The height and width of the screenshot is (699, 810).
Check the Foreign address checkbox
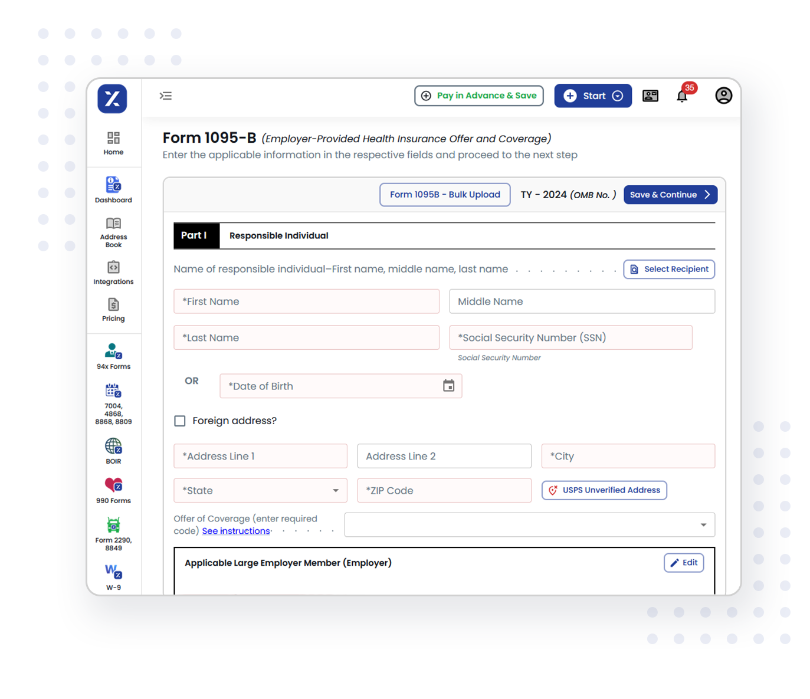tap(180, 421)
